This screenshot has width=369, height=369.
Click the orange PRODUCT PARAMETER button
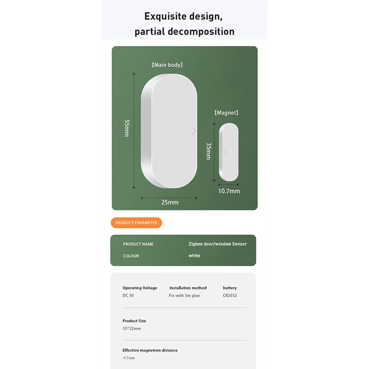[136, 223]
